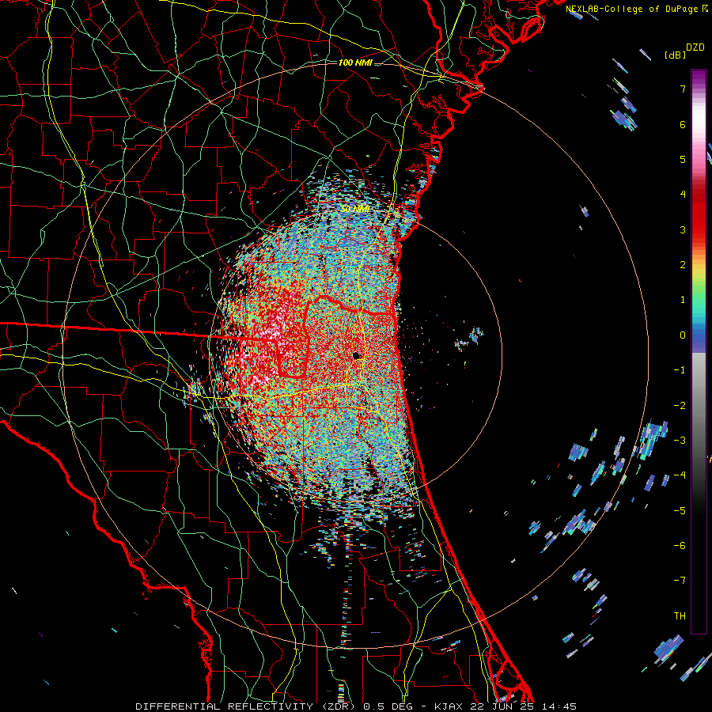Click the -5 value on the color scale

point(680,511)
